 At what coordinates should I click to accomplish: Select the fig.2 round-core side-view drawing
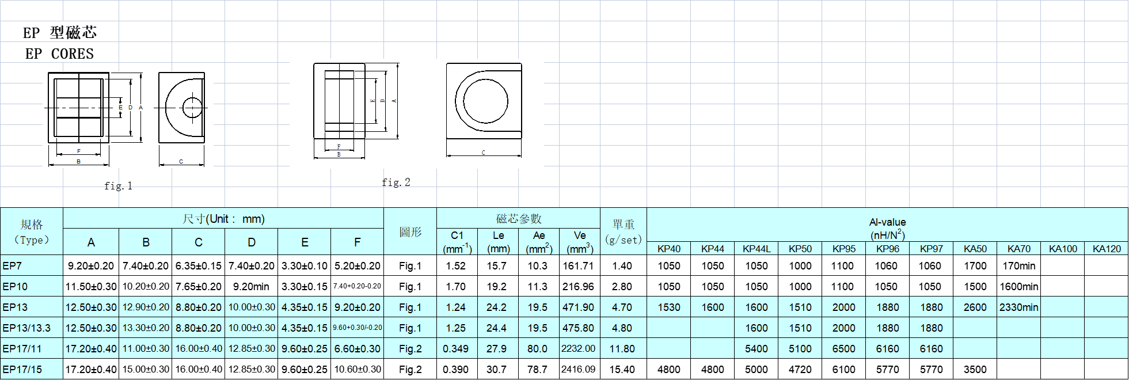[x=484, y=109]
